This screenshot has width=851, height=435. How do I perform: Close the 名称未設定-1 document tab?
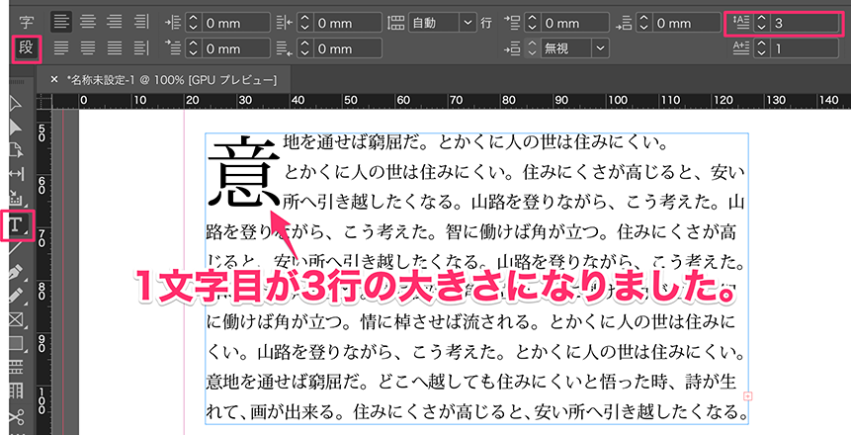(53, 80)
